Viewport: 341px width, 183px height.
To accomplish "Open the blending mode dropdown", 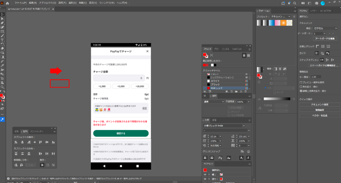I will (x=214, y=102).
